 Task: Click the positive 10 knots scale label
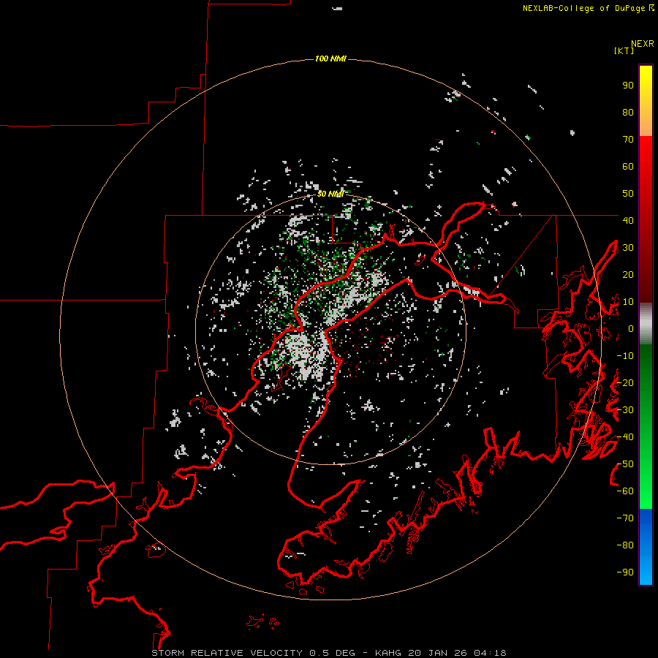[628, 302]
